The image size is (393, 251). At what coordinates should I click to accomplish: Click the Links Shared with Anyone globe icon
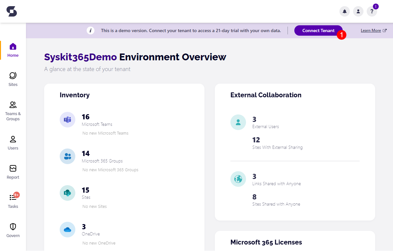(238, 179)
